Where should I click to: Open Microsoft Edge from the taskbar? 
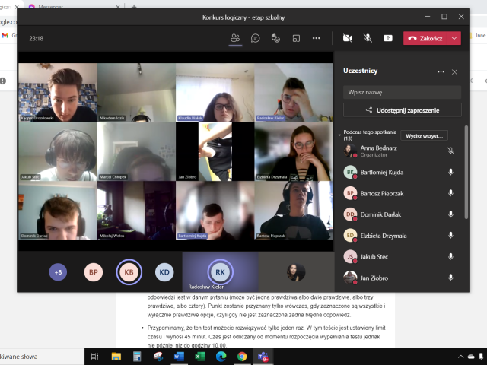pos(221,357)
